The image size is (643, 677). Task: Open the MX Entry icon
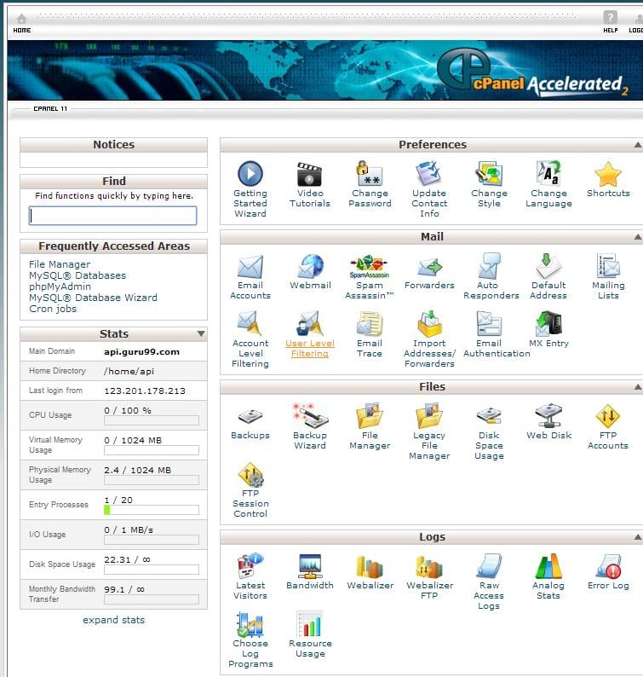coord(548,325)
